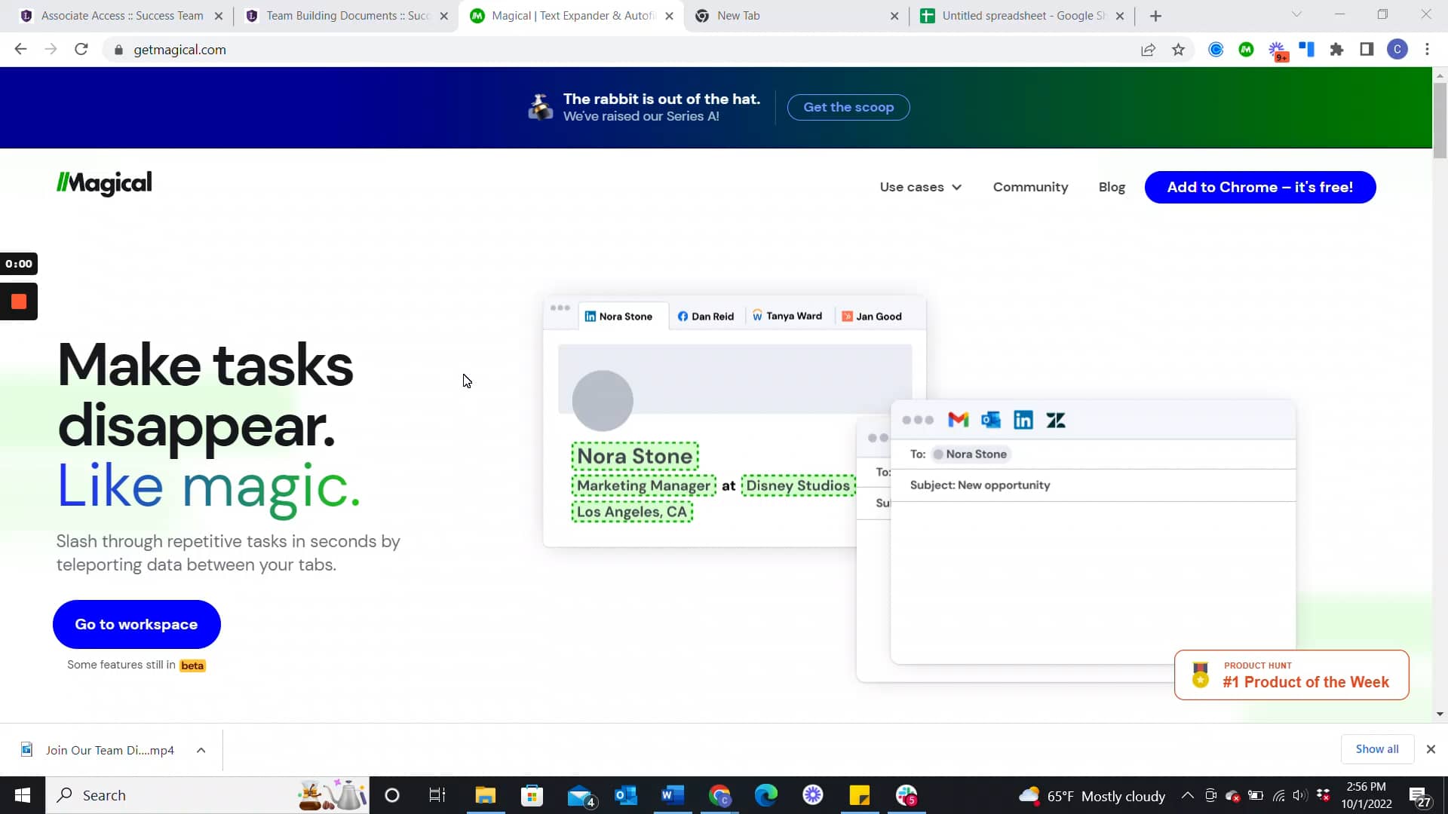Open Chrome's side panel icon
The height and width of the screenshot is (814, 1448).
(1367, 49)
